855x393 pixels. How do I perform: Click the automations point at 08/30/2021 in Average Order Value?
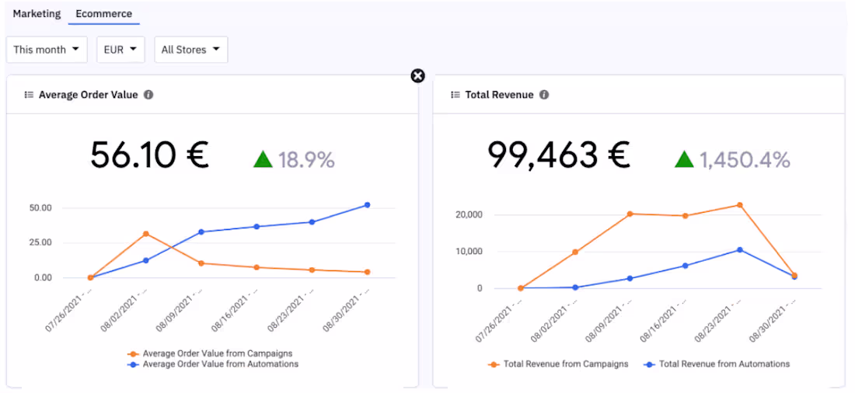click(x=367, y=205)
